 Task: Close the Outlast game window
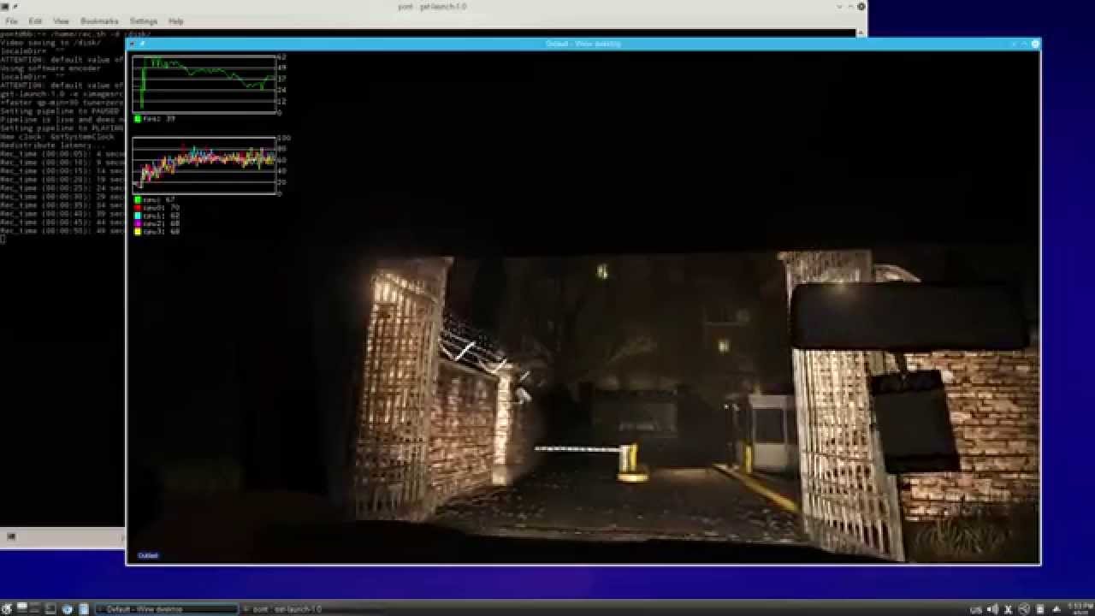(1035, 43)
